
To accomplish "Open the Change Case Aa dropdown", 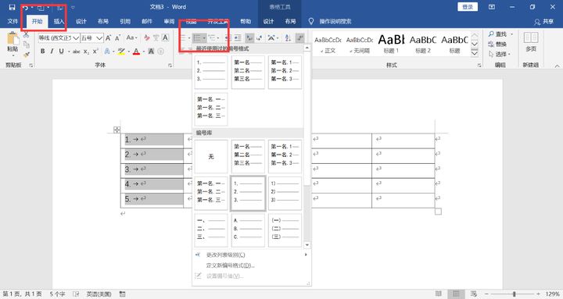I will coord(131,37).
